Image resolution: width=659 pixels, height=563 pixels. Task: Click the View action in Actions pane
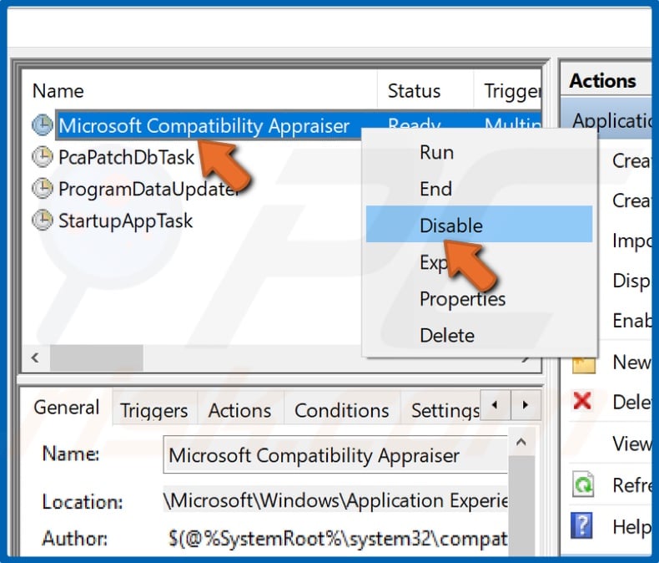point(631,443)
